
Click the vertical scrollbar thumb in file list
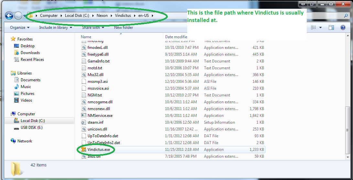348,130
